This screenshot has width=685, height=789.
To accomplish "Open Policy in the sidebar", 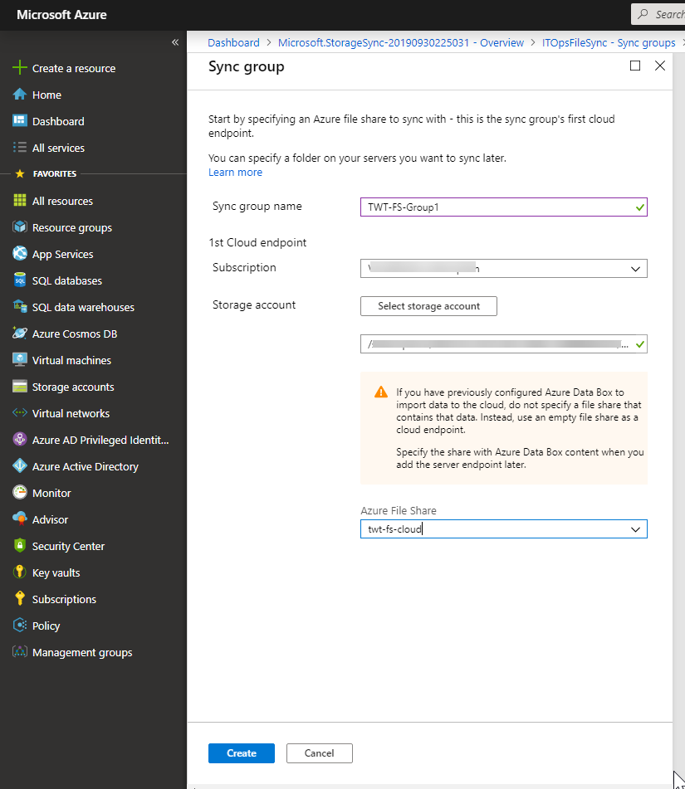I will 46,626.
